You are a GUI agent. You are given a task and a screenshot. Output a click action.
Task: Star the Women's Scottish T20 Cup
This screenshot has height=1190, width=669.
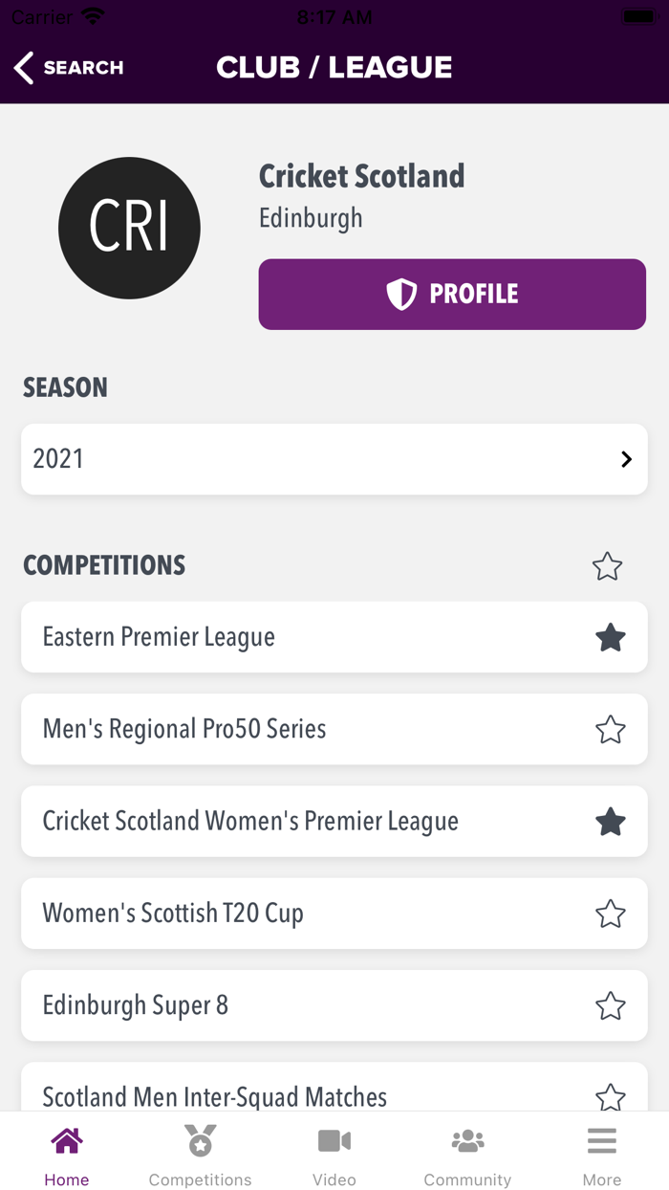(x=610, y=913)
